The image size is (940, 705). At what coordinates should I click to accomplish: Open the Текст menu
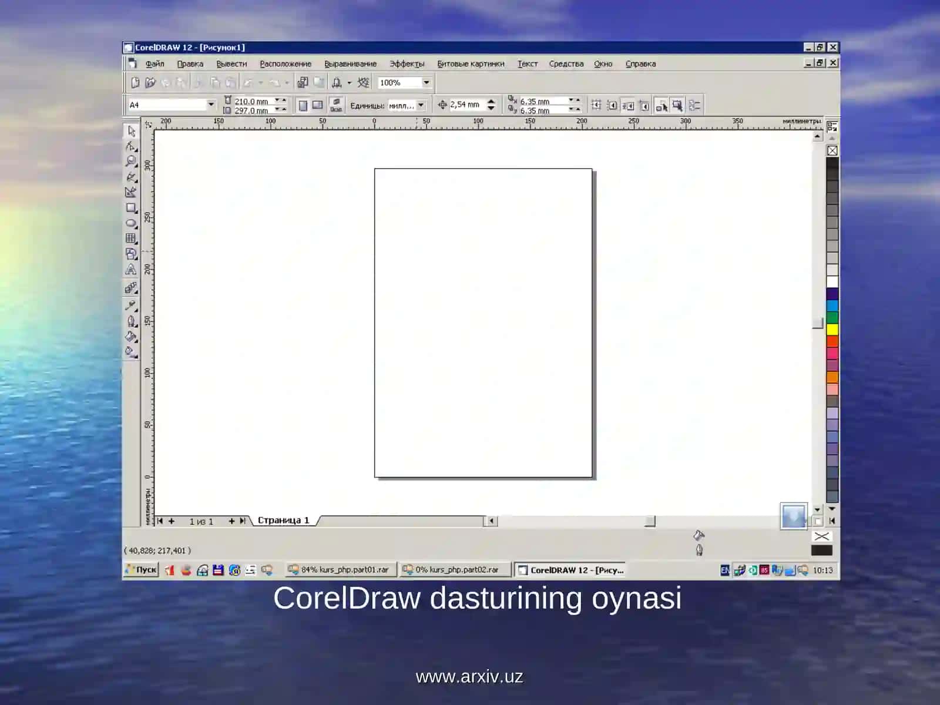(527, 63)
